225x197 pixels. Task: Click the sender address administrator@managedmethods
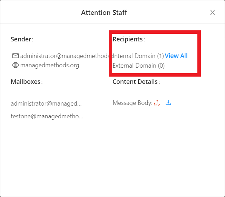coord(65,56)
